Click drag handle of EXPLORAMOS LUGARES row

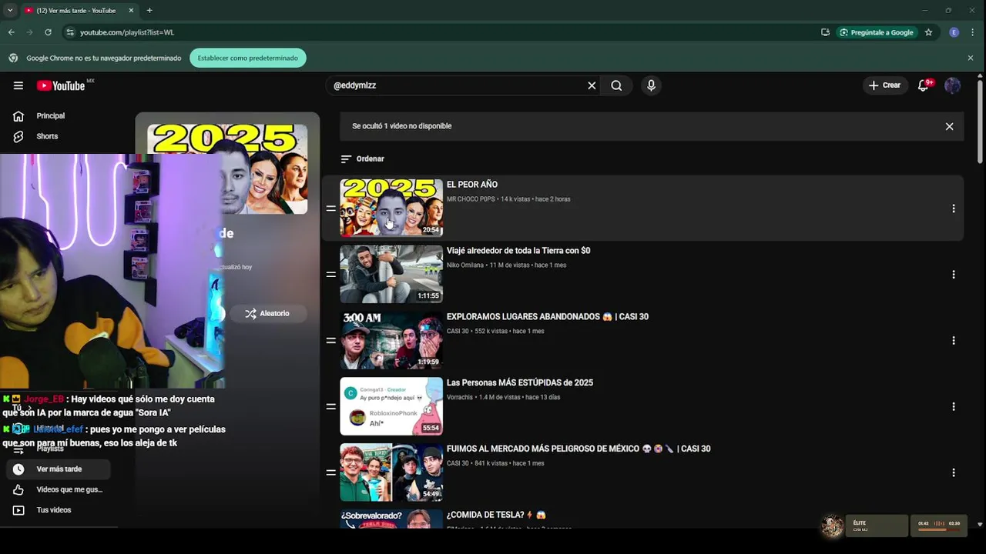tap(330, 341)
